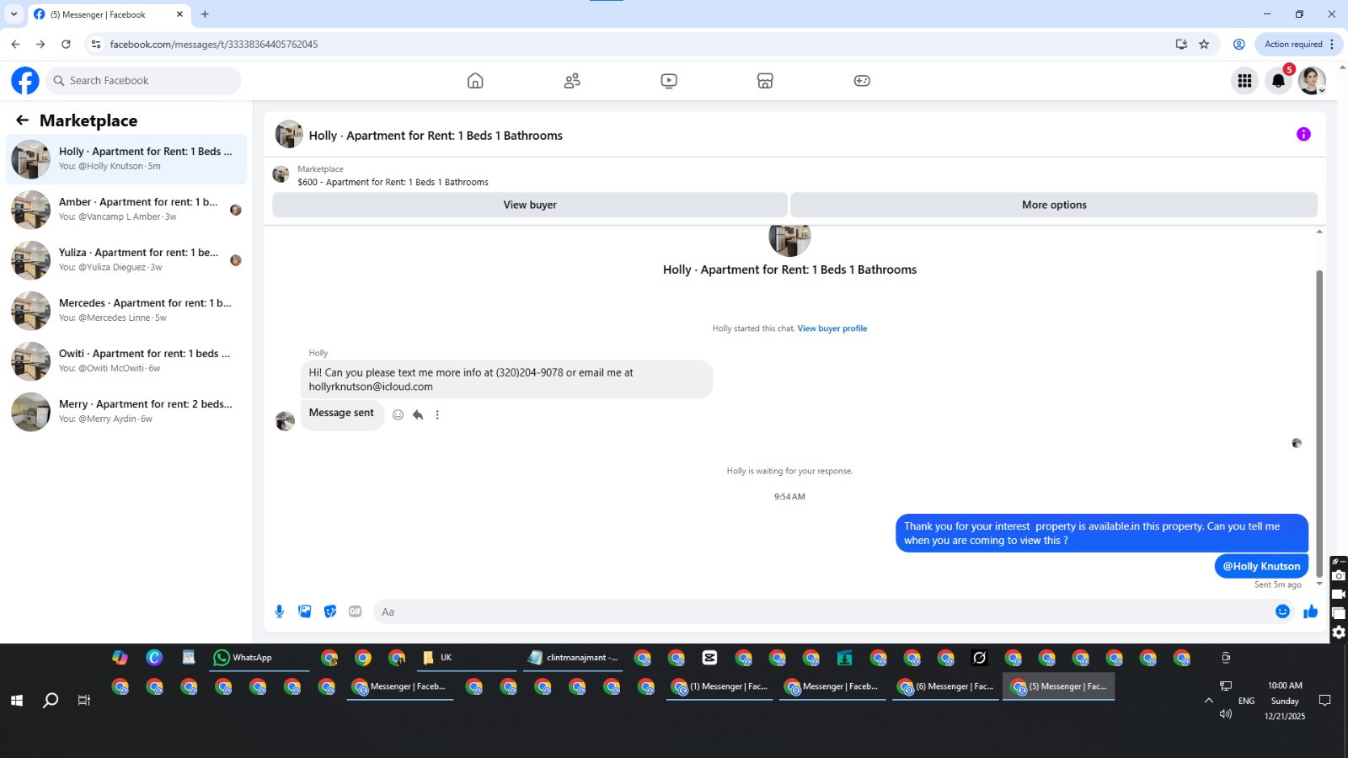Open the emoji picker in the composer

pyautogui.click(x=1282, y=611)
